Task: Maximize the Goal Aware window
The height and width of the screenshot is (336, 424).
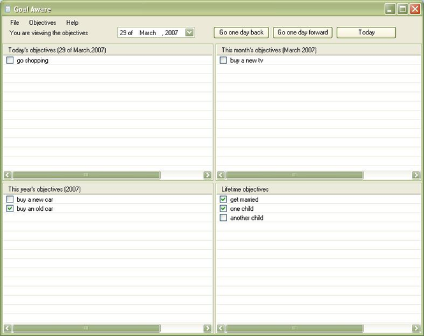Action: [x=402, y=9]
